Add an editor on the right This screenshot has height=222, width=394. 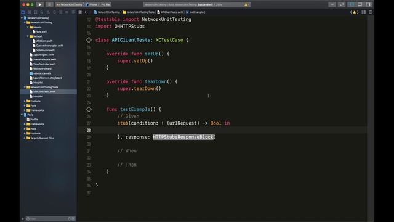(371, 12)
